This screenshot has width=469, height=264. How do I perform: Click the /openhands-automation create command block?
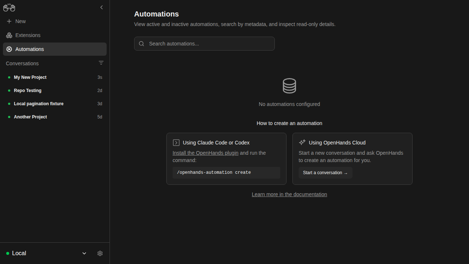(226, 173)
